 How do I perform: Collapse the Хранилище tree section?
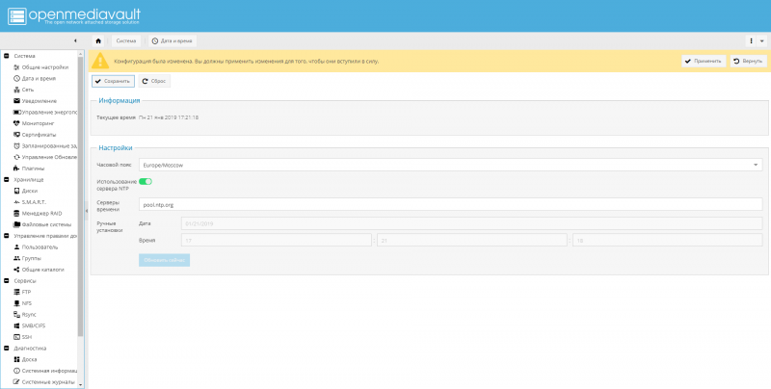[7, 180]
